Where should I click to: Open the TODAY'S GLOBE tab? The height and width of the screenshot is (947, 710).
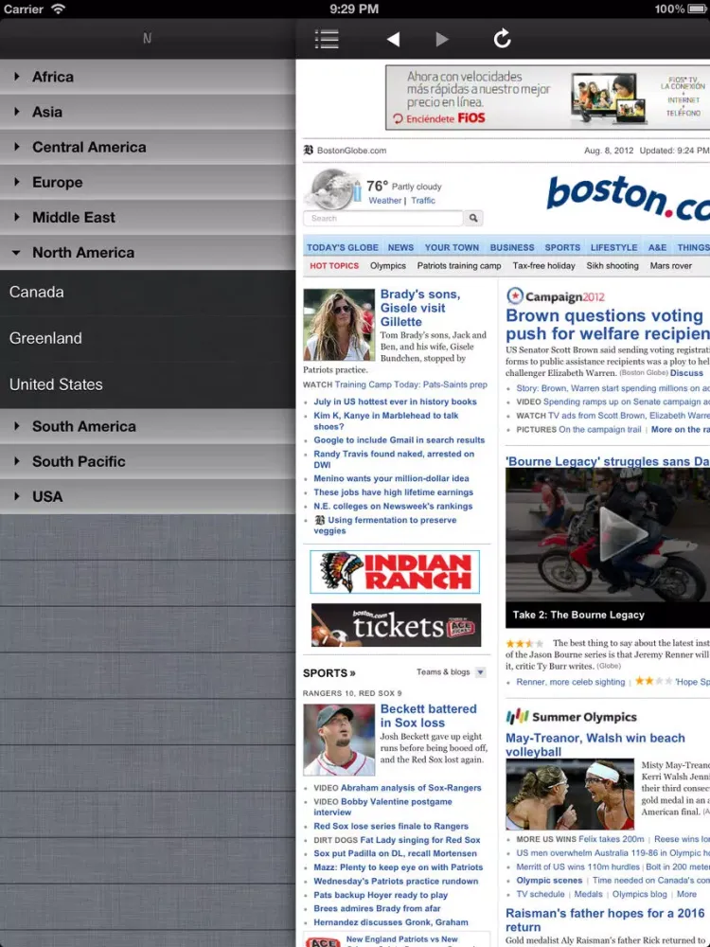coord(343,247)
